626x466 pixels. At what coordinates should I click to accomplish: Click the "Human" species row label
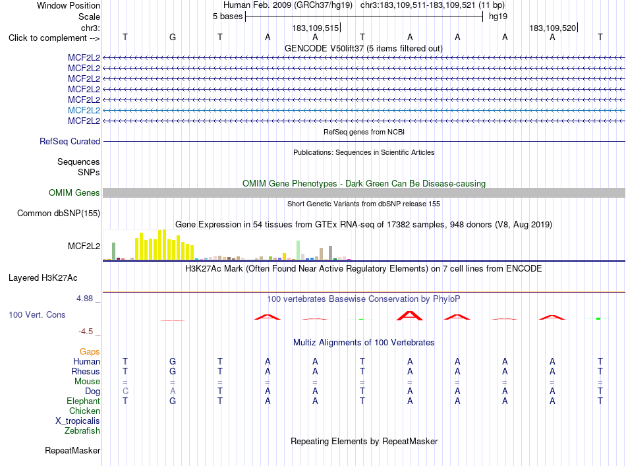point(86,361)
